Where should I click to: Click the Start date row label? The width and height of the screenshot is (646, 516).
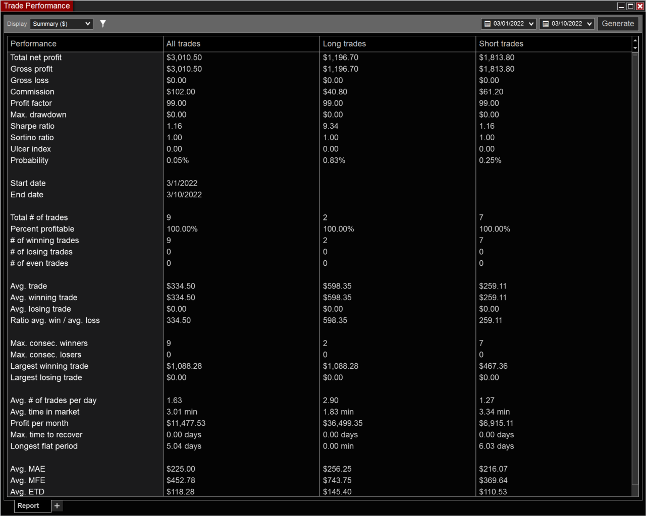(28, 183)
